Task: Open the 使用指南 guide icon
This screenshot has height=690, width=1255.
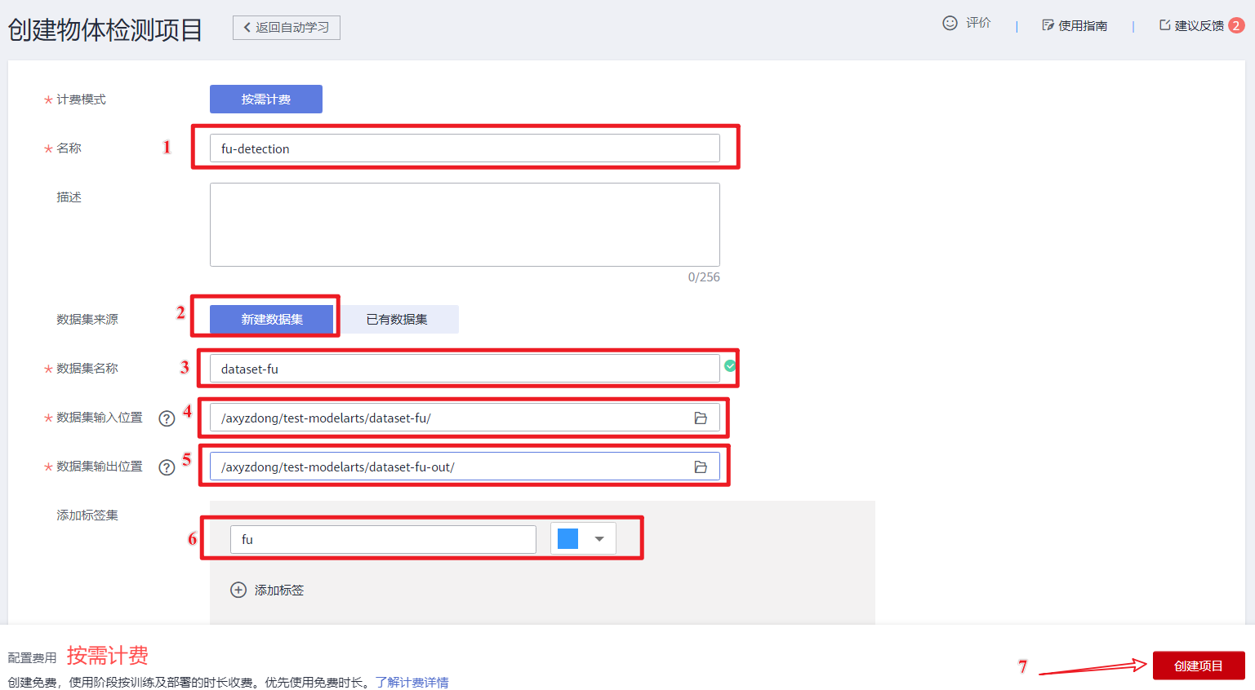Action: tap(1048, 25)
